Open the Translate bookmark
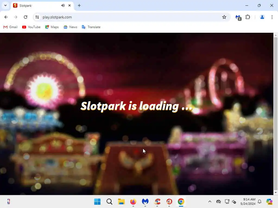The image size is (278, 208). click(91, 27)
